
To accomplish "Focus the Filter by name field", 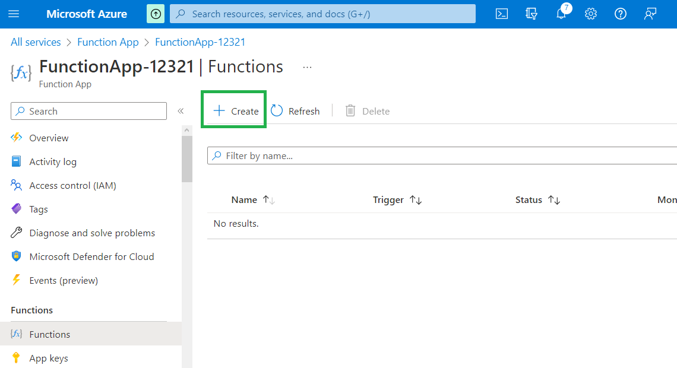I will [442, 156].
